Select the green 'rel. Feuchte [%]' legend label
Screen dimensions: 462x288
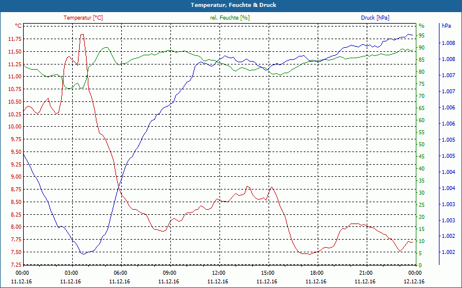coord(230,18)
